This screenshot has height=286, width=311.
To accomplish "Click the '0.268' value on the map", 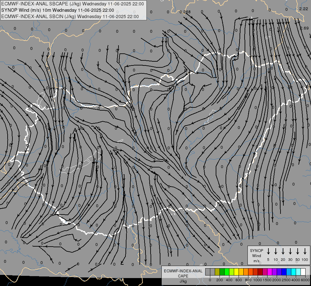I will [185, 12].
